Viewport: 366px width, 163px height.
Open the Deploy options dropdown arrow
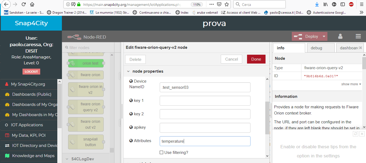tap(324, 36)
